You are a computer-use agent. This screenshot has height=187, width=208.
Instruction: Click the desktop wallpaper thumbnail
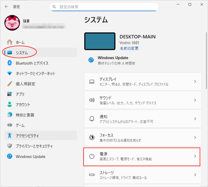click(x=100, y=41)
